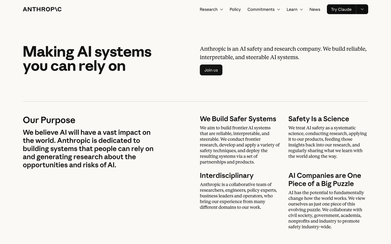
Task: Click the Join us button
Action: click(x=211, y=70)
